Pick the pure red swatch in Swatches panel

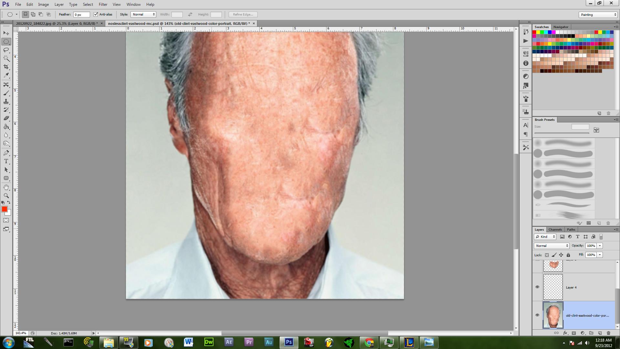click(x=534, y=32)
